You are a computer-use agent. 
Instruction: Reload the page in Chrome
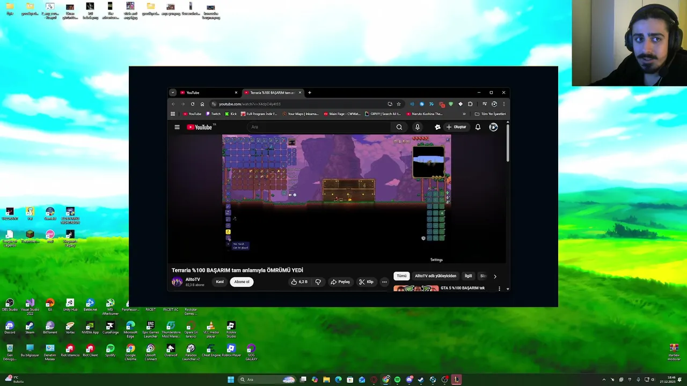(x=192, y=104)
